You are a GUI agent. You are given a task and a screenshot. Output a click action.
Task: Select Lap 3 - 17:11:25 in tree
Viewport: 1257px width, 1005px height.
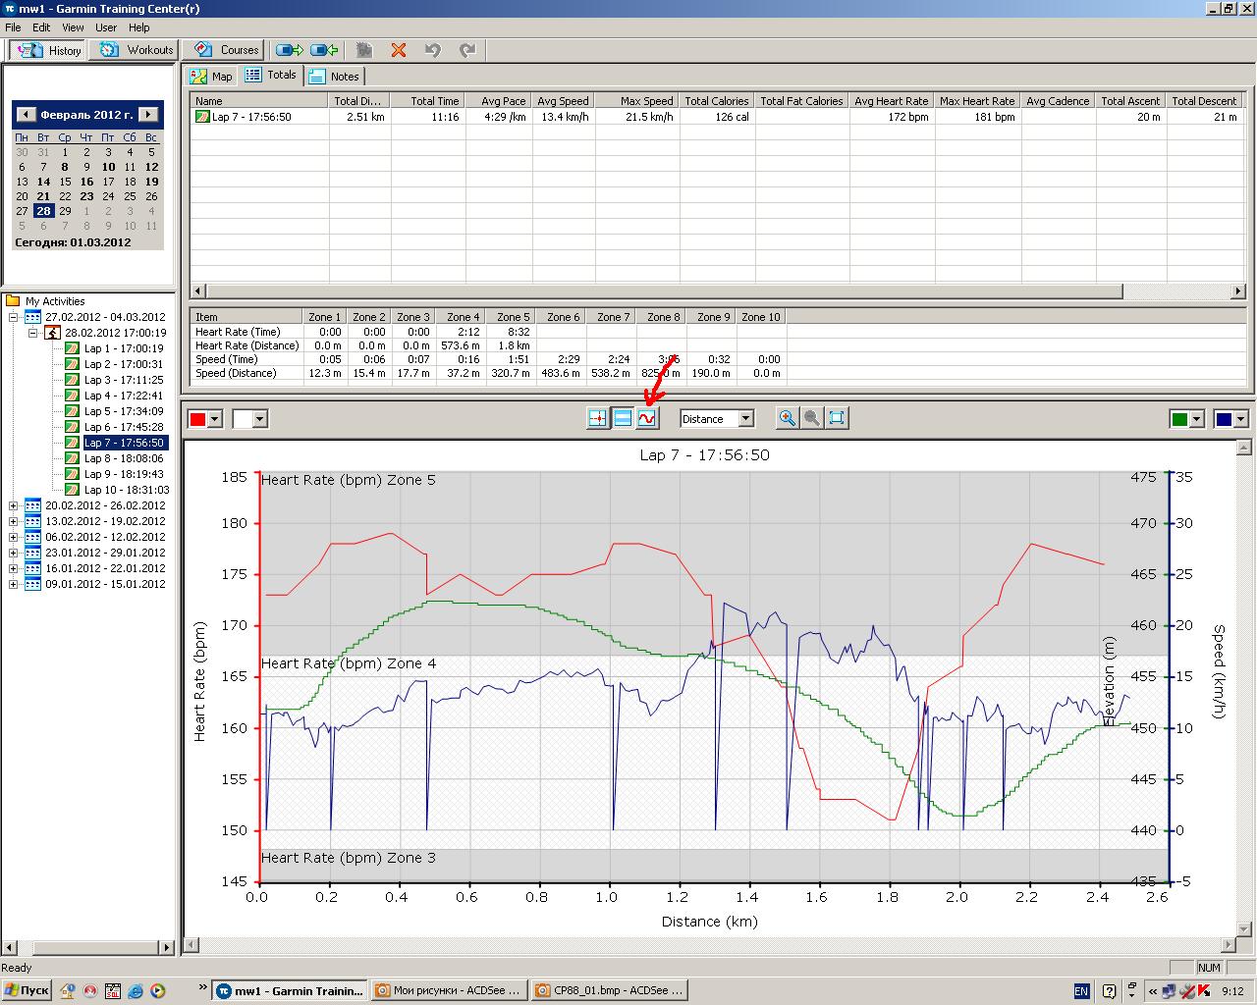tap(124, 380)
